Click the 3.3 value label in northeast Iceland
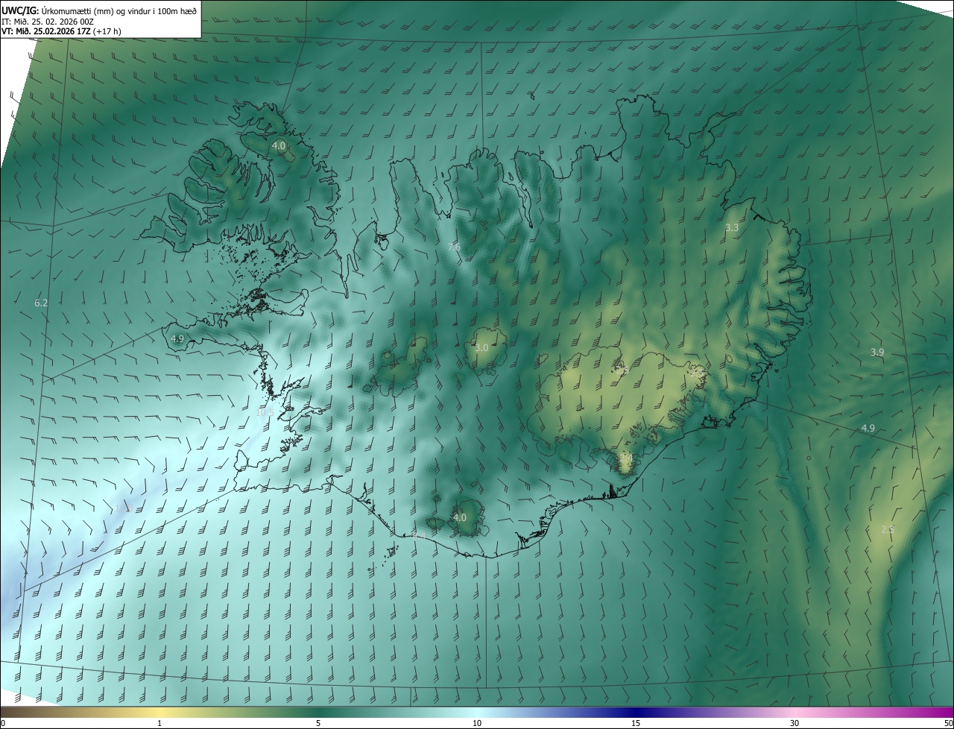The width and height of the screenshot is (954, 729). click(732, 227)
